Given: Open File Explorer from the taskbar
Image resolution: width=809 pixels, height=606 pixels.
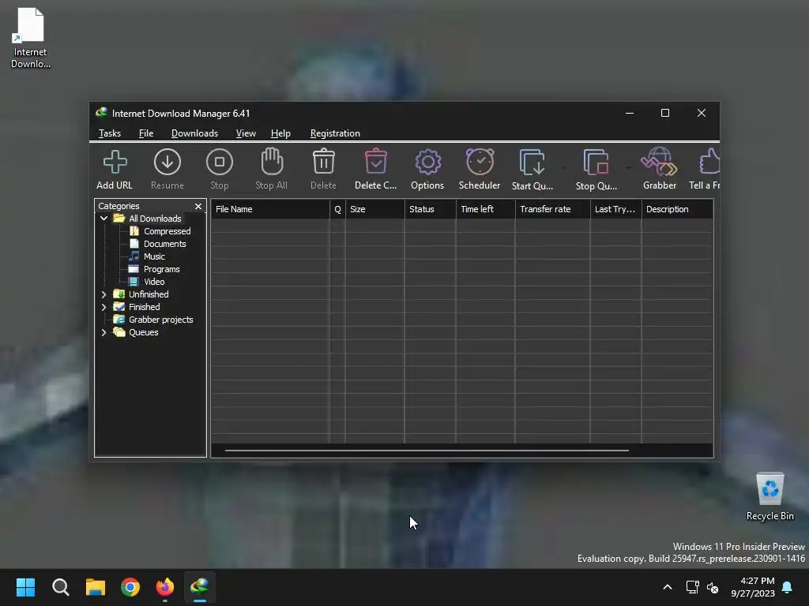Looking at the screenshot, I should [x=96, y=587].
